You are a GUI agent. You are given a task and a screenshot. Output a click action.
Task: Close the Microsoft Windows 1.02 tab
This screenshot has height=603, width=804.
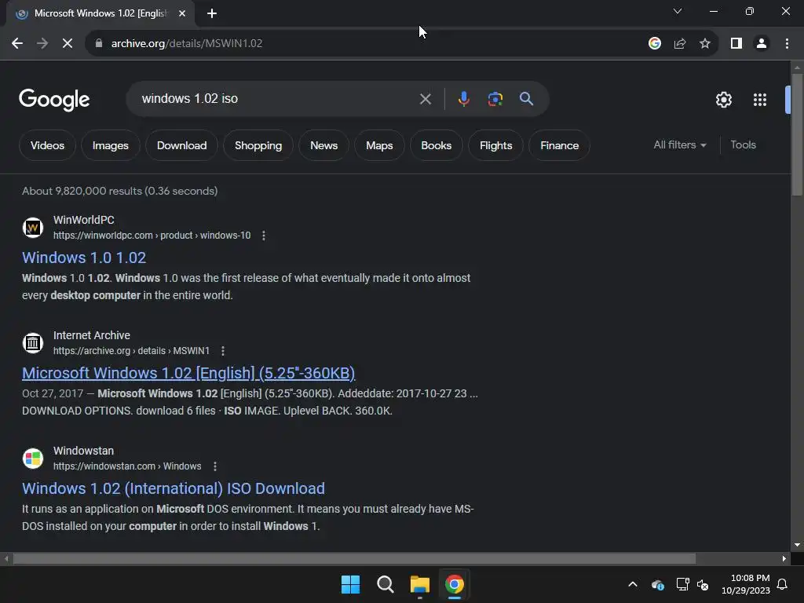coord(182,14)
